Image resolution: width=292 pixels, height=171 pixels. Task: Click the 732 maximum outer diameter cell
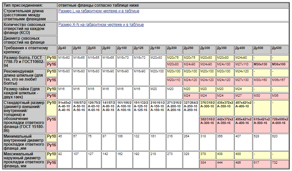click(280, 164)
